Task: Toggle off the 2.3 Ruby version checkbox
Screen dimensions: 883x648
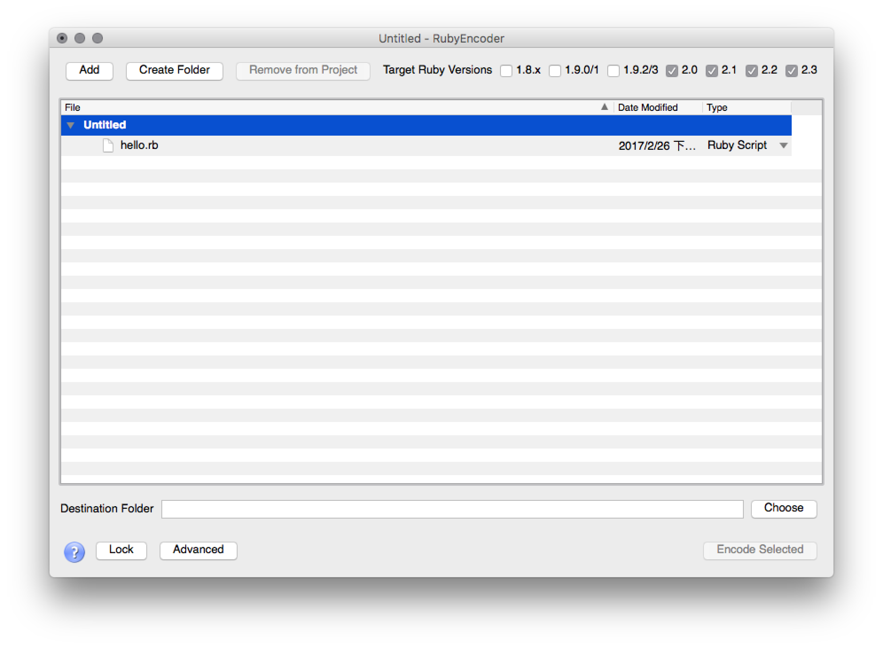Action: click(792, 71)
